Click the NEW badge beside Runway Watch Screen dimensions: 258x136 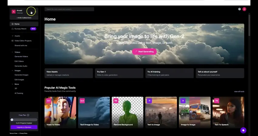point(33,29)
